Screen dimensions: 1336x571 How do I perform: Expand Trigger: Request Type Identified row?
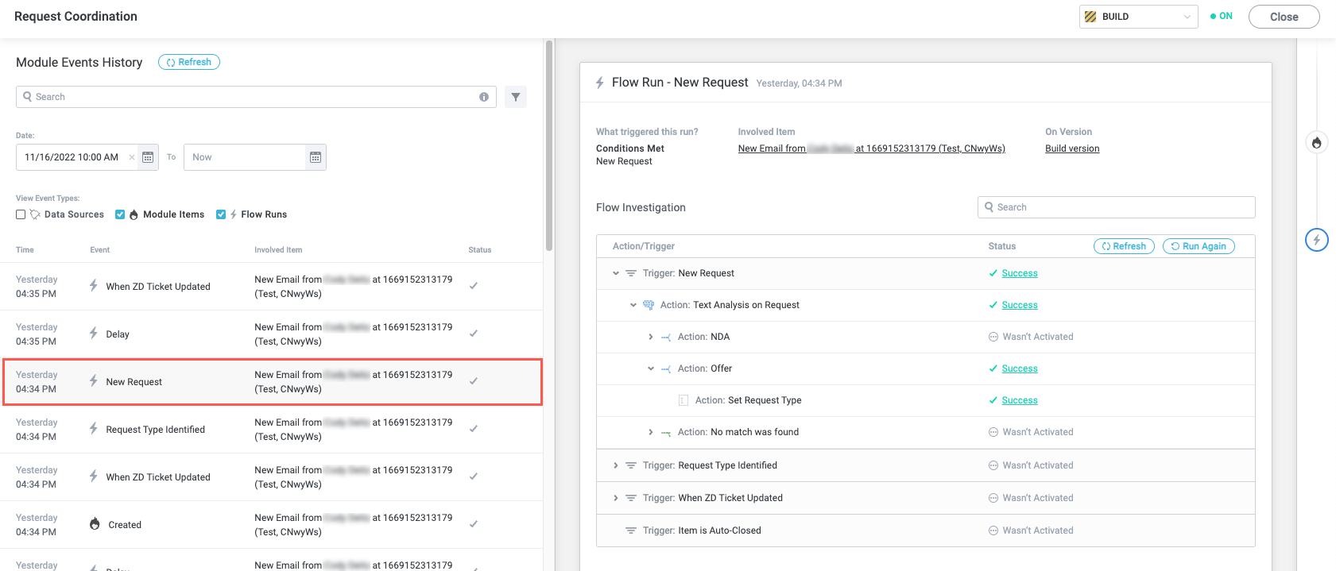[616, 465]
